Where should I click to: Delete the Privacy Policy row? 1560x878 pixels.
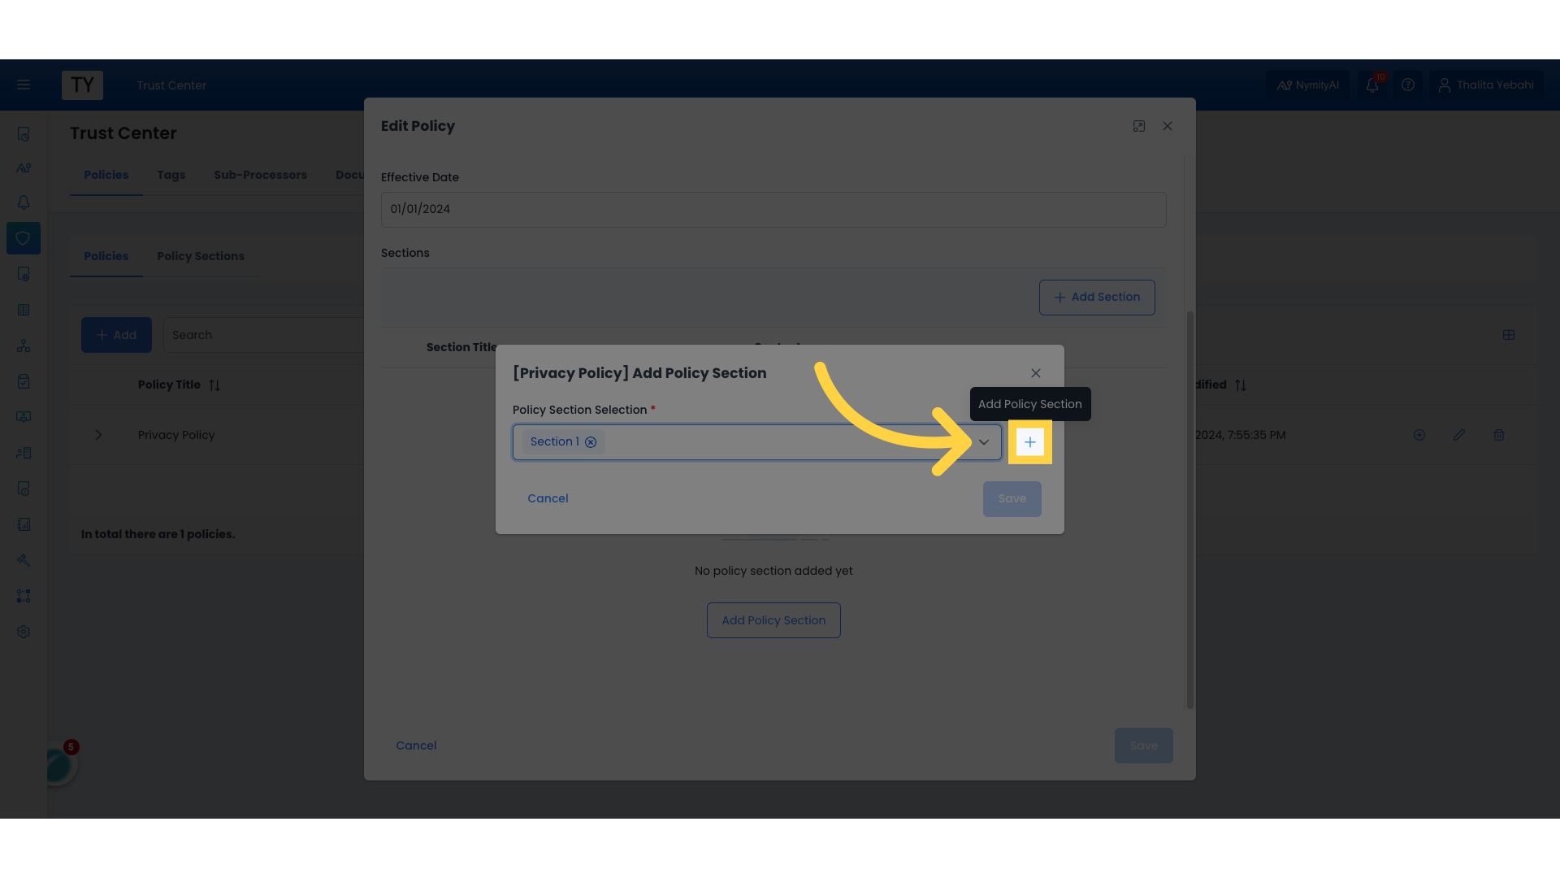pos(1499,435)
